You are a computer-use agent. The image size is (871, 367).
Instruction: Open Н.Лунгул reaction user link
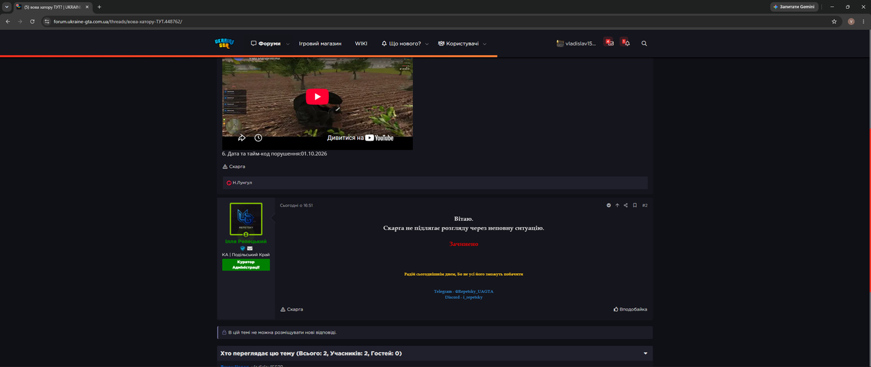click(x=242, y=183)
